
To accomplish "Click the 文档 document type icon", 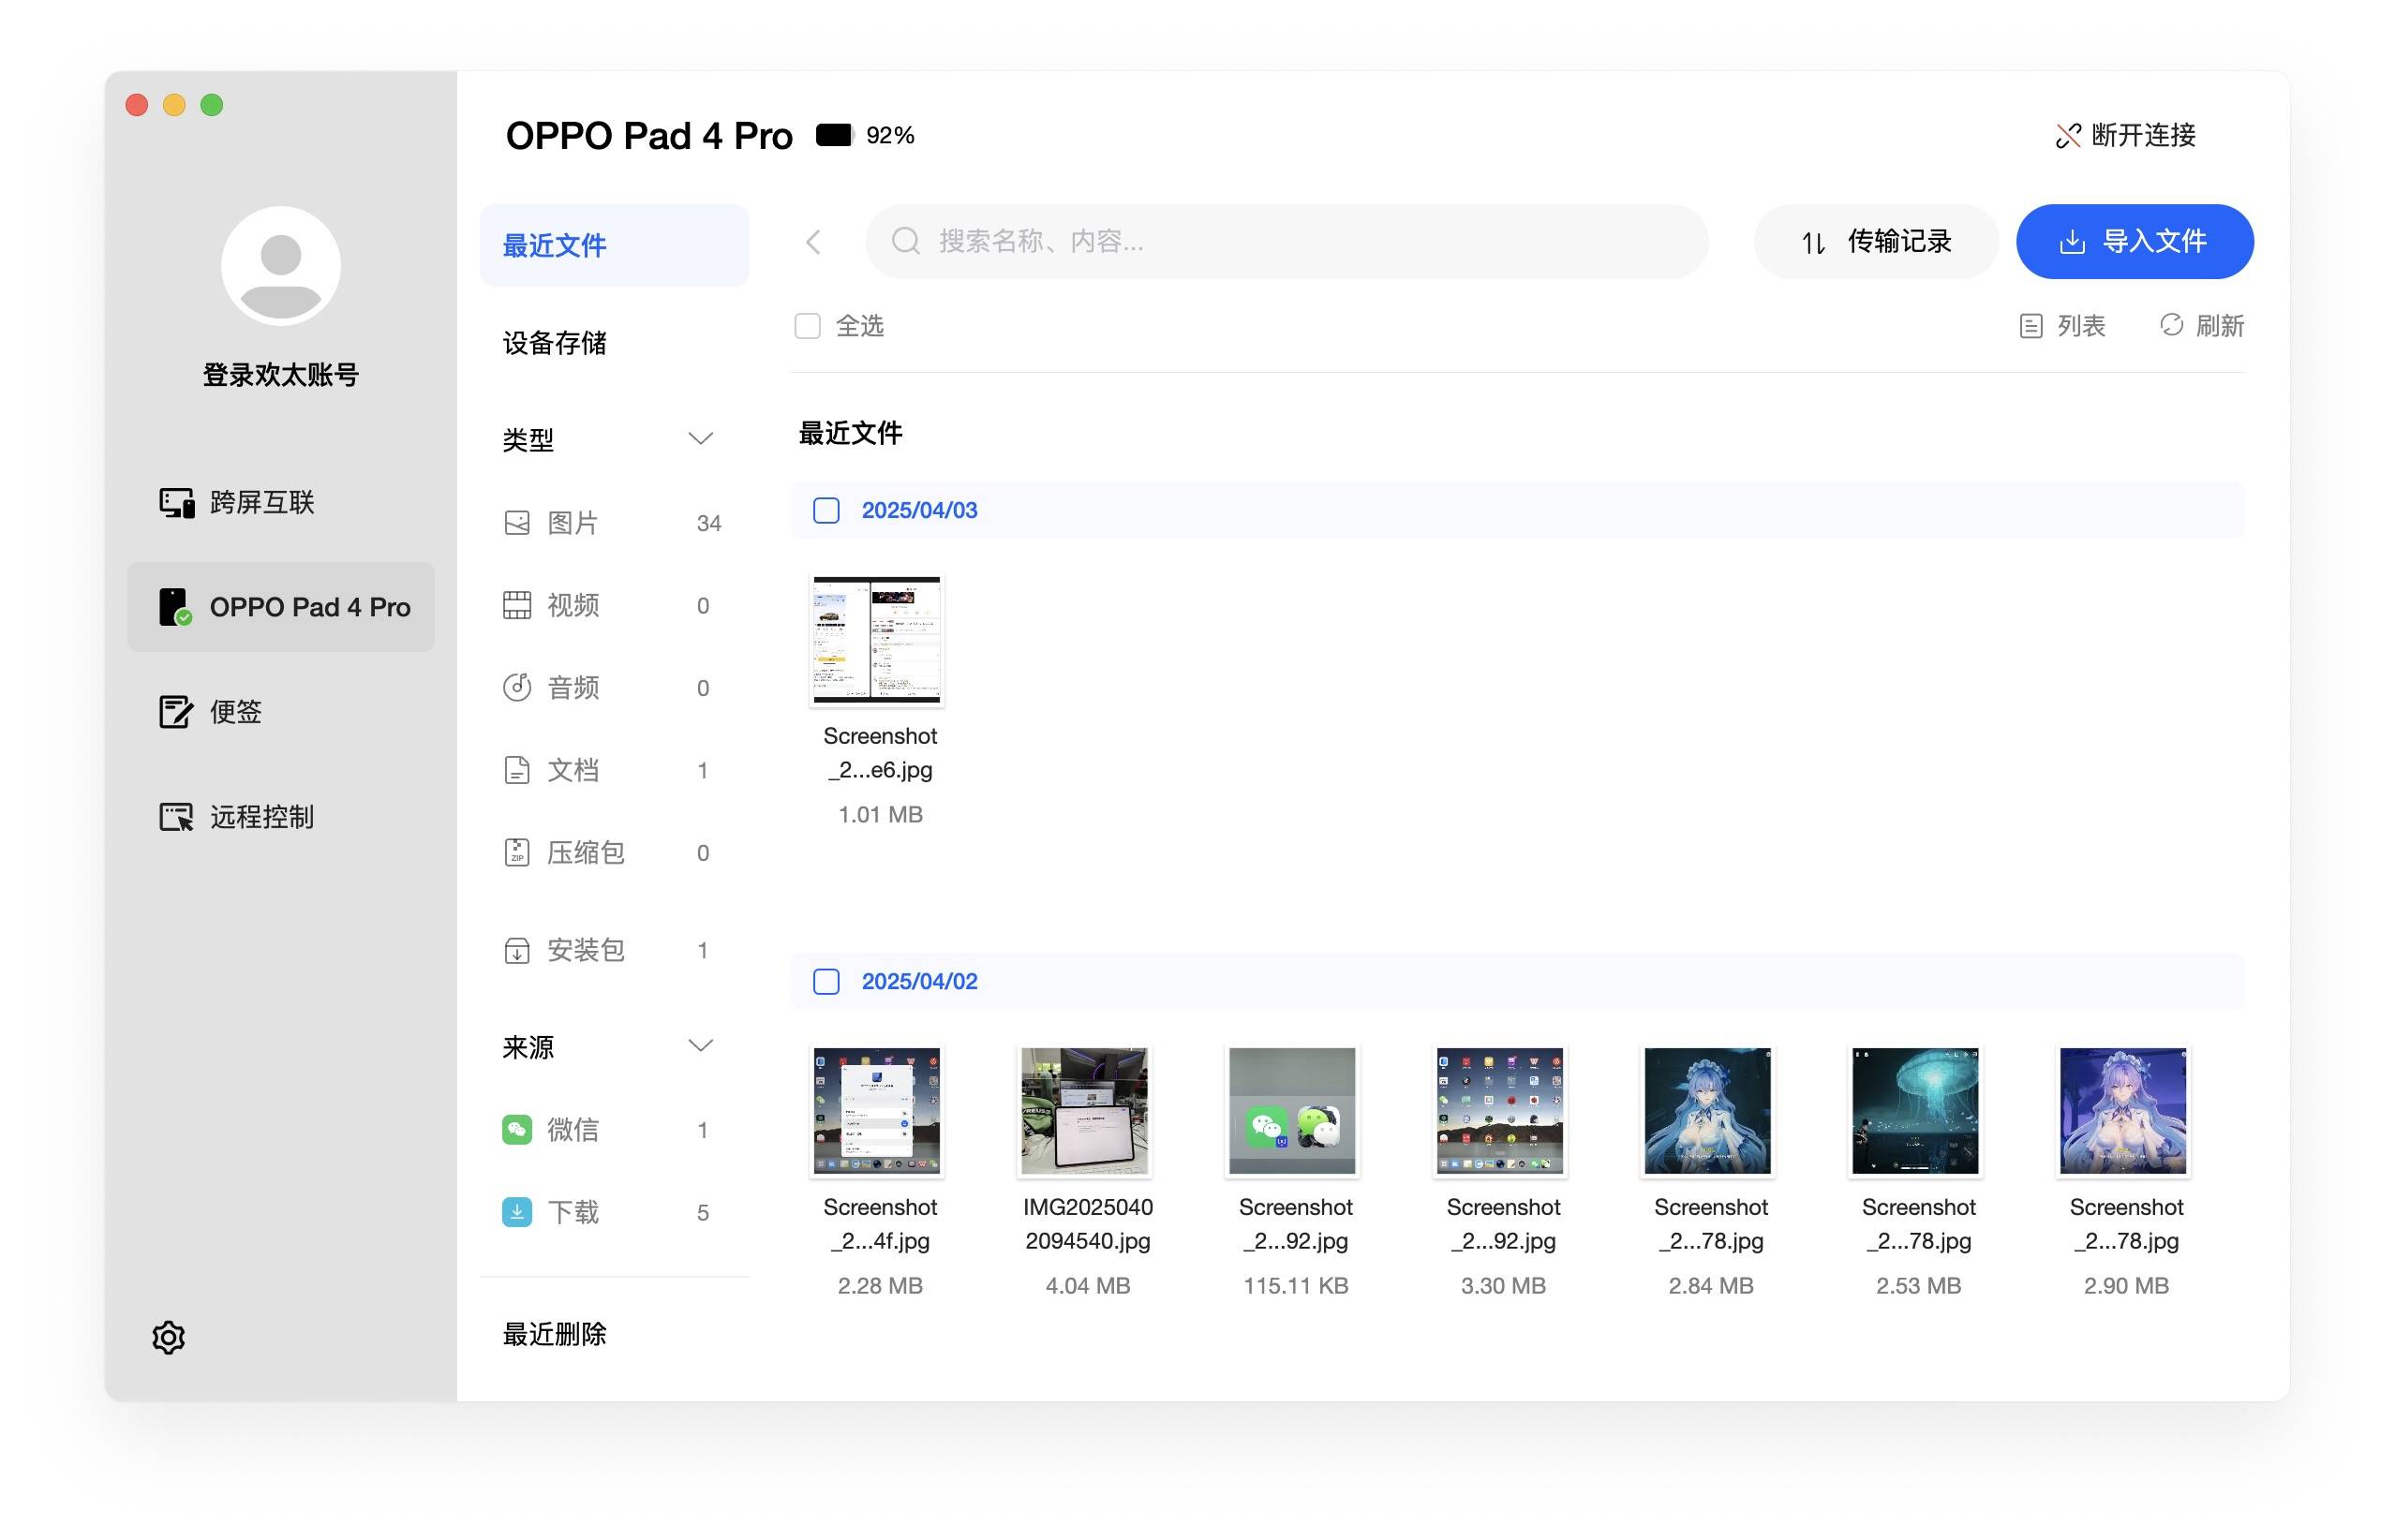I will (x=517, y=769).
